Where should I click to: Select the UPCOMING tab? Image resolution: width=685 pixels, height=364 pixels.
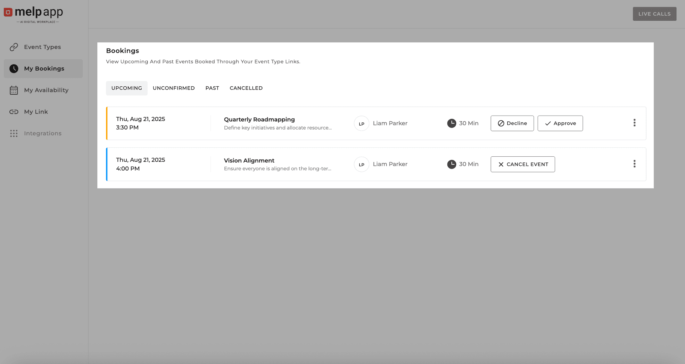(126, 88)
